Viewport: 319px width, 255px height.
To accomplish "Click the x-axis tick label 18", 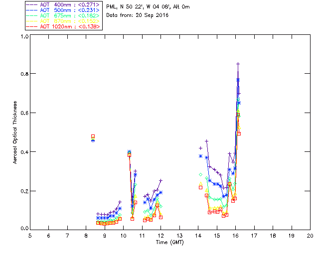I will (x=273, y=236).
